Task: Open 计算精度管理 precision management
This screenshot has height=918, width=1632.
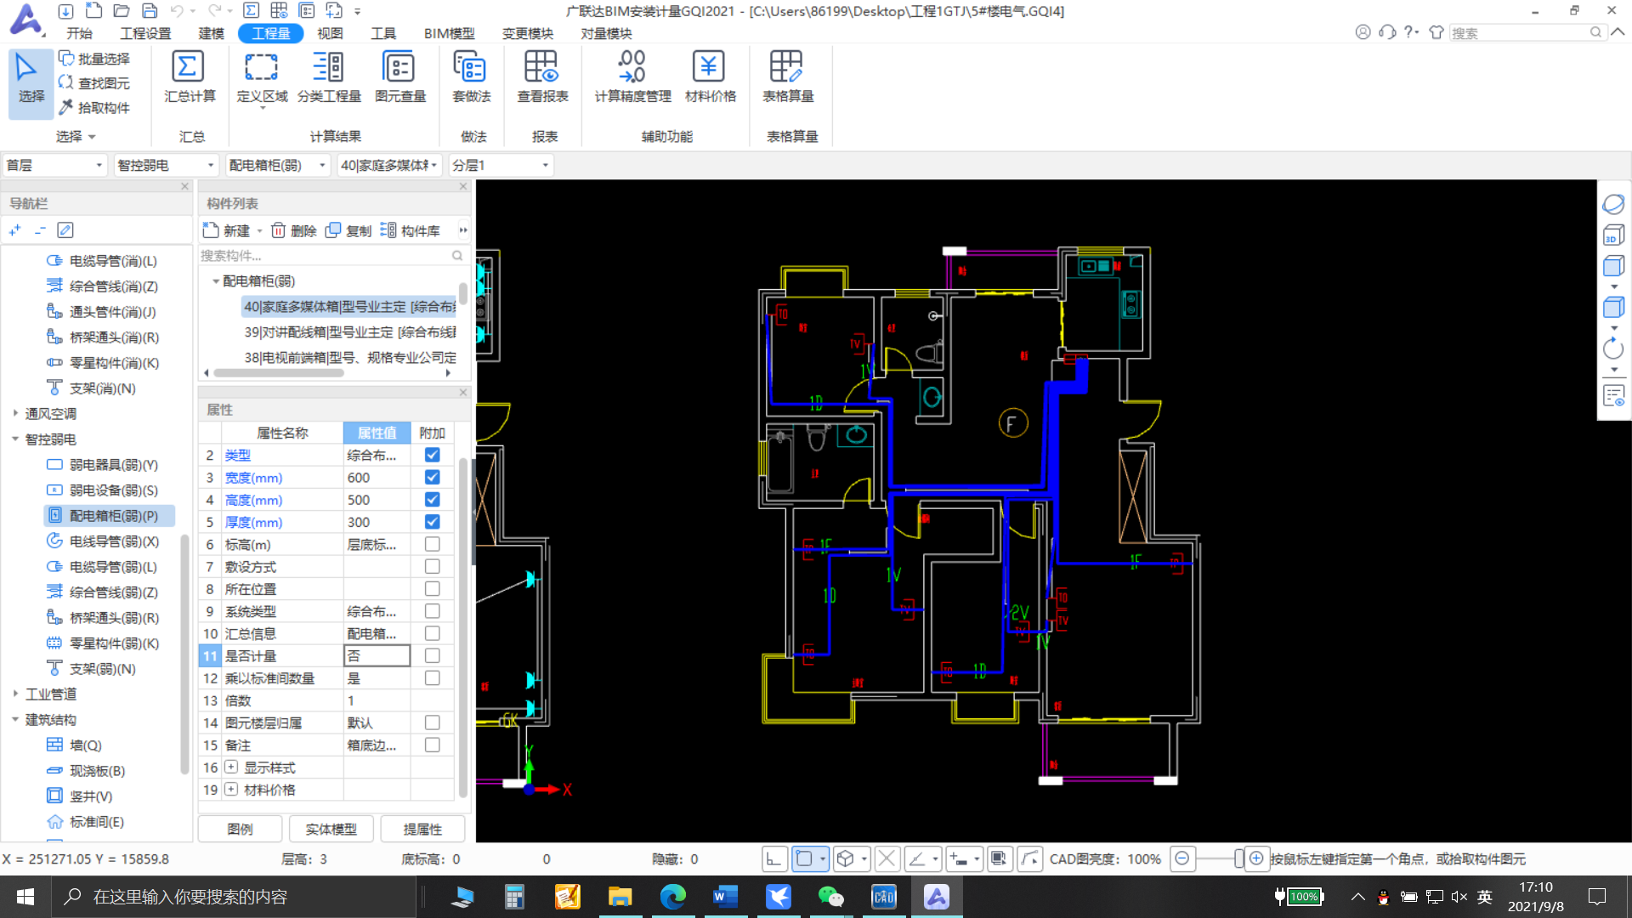Action: pos(632,77)
